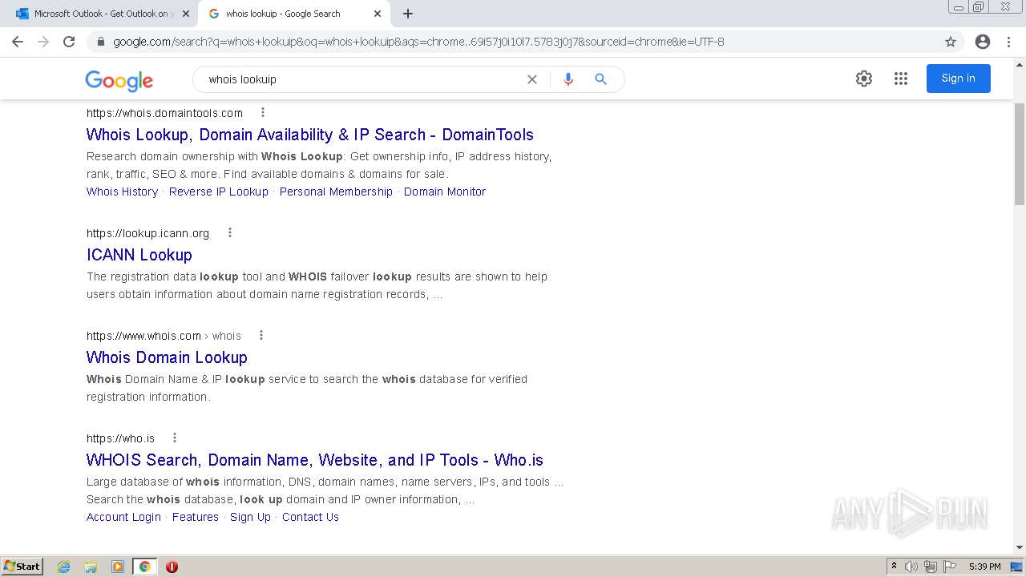The width and height of the screenshot is (1026, 577).
Task: Close the Google Search tab
Action: tap(378, 14)
